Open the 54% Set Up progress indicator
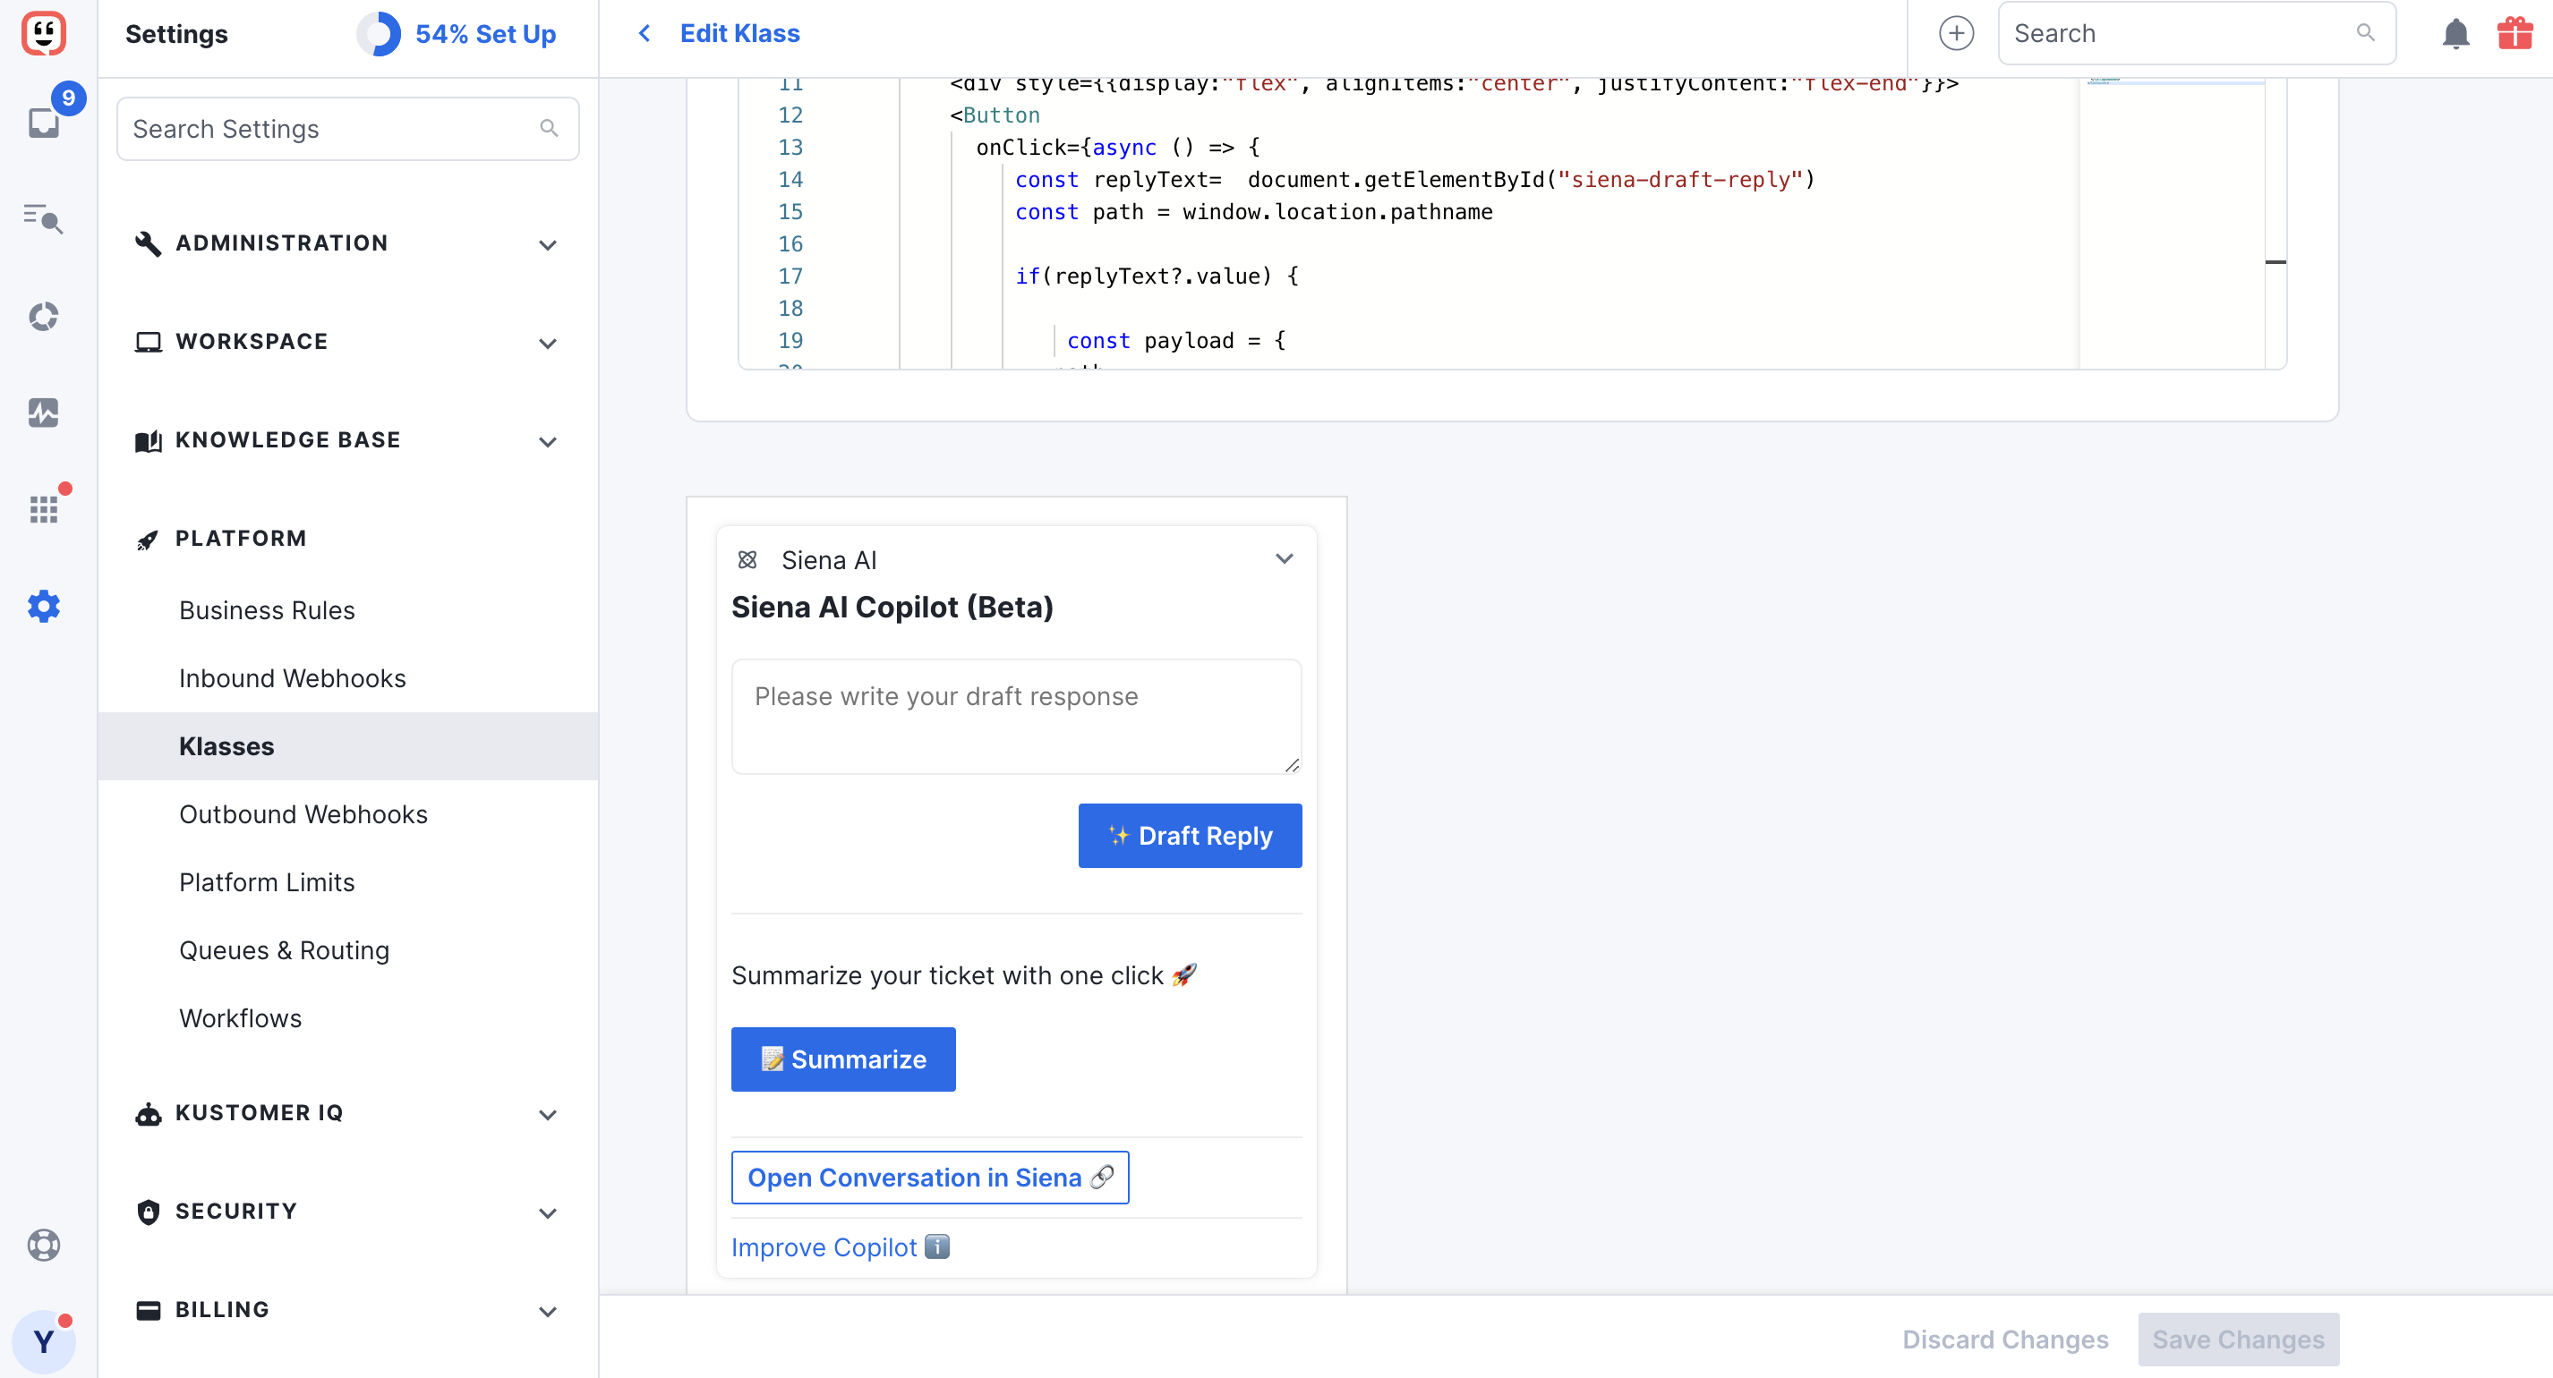This screenshot has height=1378, width=2553. pyautogui.click(x=457, y=34)
